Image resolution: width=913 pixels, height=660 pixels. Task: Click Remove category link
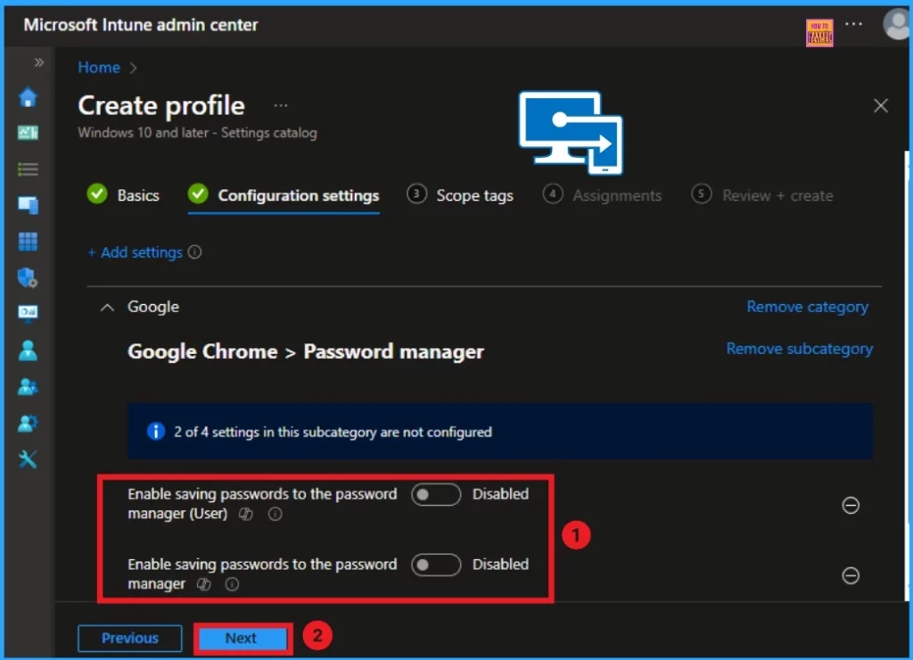point(807,307)
